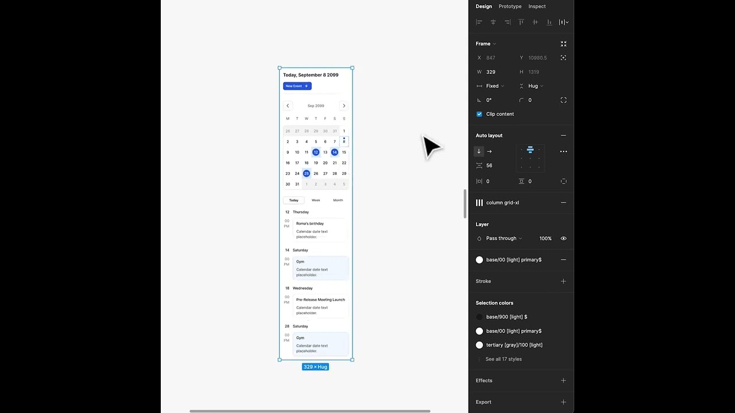The height and width of the screenshot is (413, 735).
Task: Select Week tab in calendar design
Action: (316, 200)
